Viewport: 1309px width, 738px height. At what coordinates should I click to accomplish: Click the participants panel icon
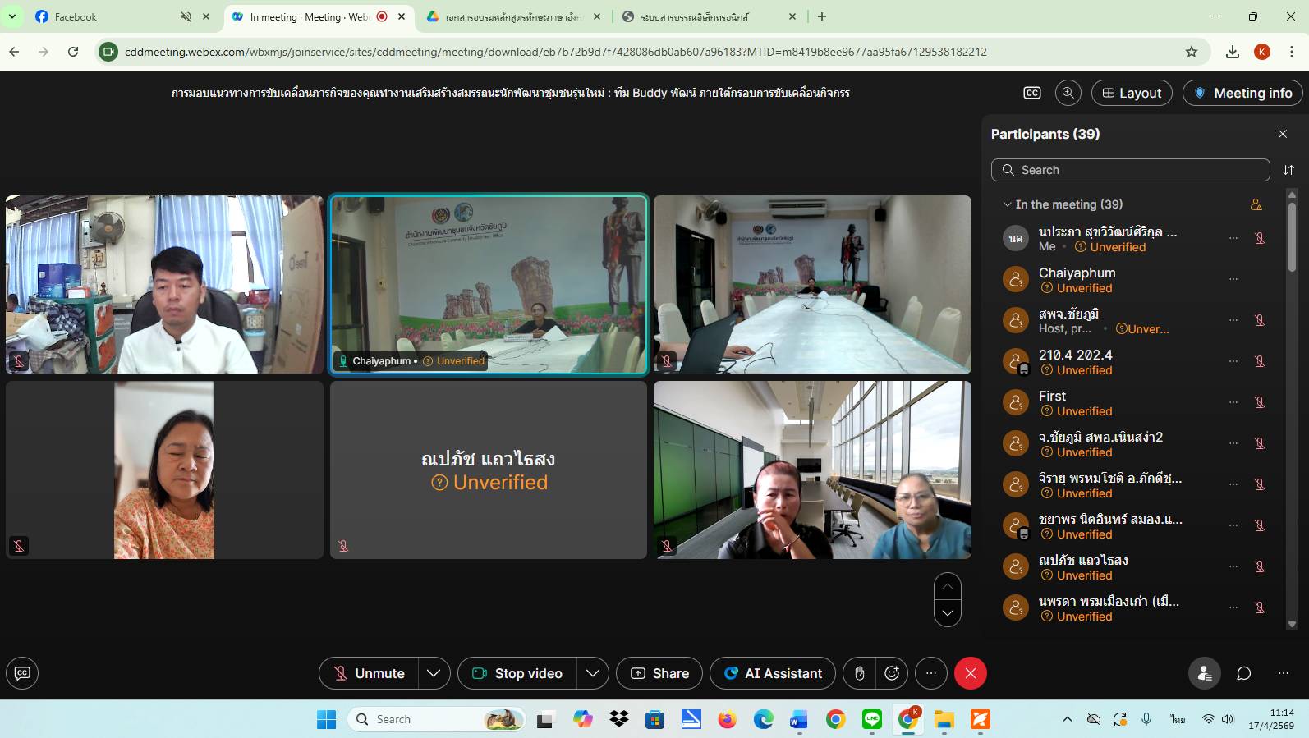click(1204, 673)
